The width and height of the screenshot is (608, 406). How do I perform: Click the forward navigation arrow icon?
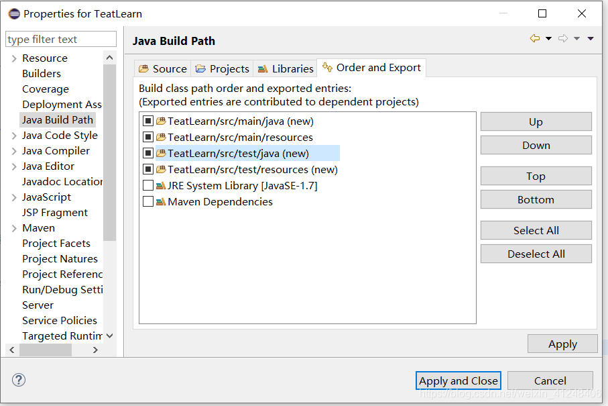click(x=563, y=39)
